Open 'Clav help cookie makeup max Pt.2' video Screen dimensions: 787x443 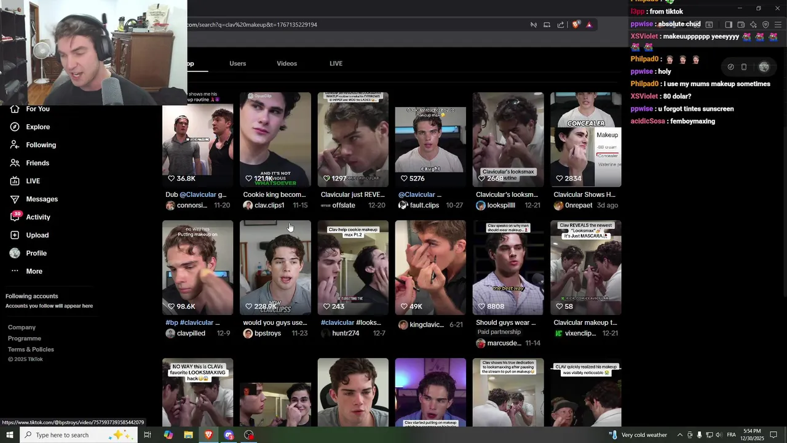pos(353,267)
